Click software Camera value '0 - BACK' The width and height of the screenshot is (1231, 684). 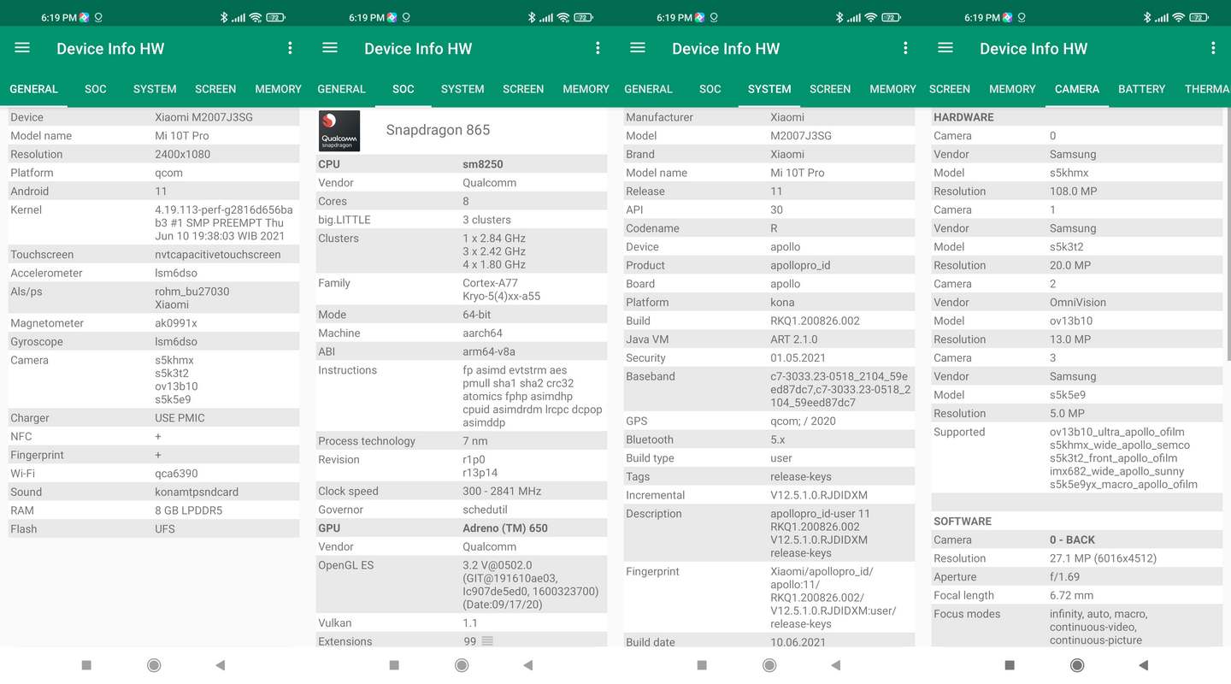tap(1072, 540)
